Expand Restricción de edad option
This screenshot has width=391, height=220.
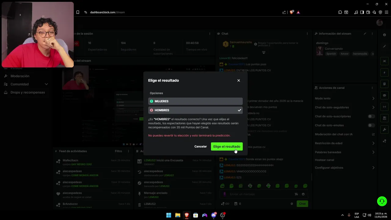[373, 143]
